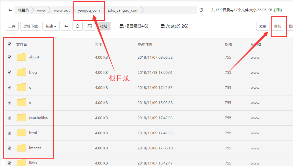The height and width of the screenshot is (166, 293).
Task: Click the toolbar refresh button
Action: [x=78, y=26]
